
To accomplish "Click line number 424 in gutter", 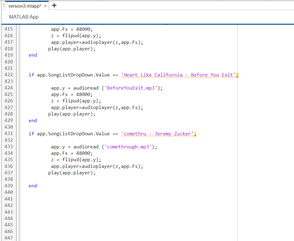I will [x=9, y=88].
